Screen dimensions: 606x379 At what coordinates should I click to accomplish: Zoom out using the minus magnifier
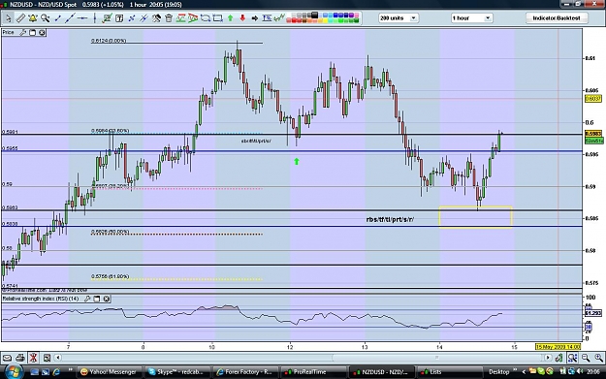coord(586,358)
